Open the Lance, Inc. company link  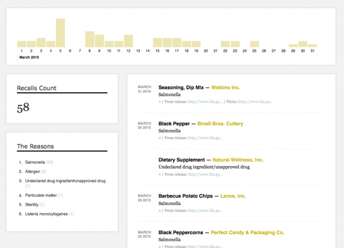[x=233, y=196]
